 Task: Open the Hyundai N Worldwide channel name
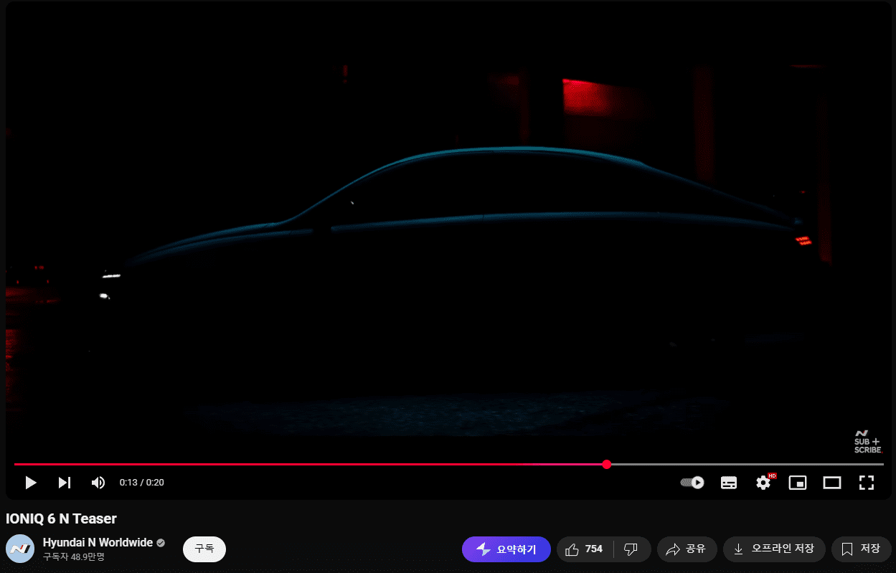pos(98,543)
